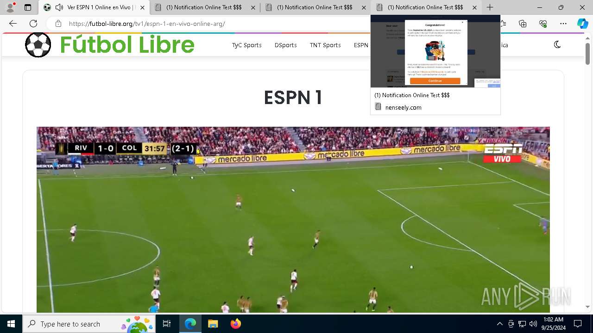
Task: Click the page vertical scrollbar thumb
Action: (587, 54)
